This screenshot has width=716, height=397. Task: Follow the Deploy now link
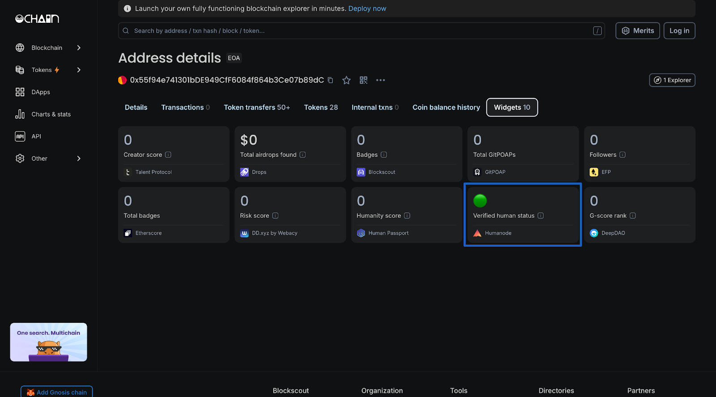tap(367, 8)
